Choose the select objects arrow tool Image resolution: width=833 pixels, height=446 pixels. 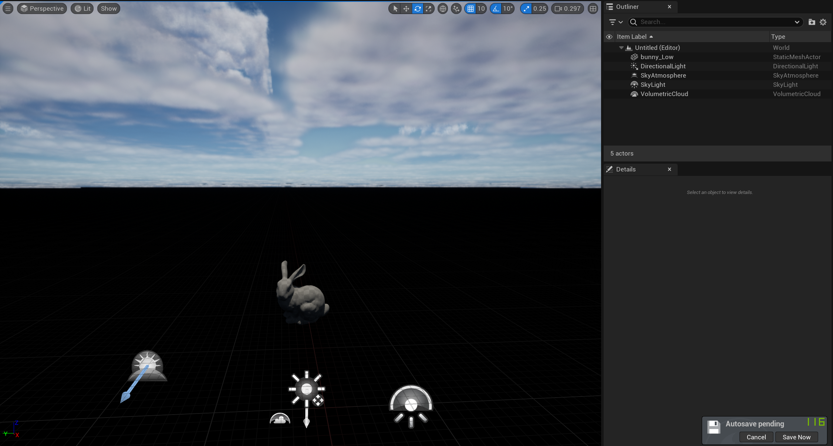395,8
